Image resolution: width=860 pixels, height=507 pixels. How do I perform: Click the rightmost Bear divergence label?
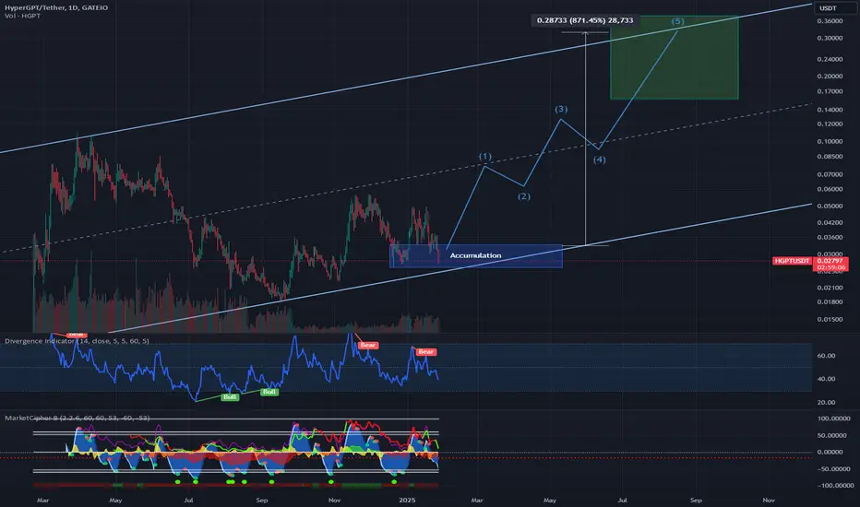pos(426,352)
